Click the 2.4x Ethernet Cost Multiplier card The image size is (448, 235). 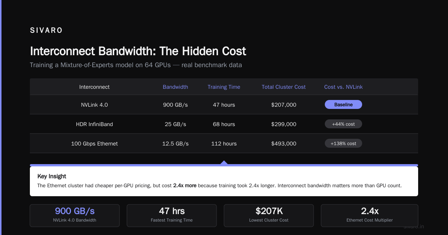(x=370, y=216)
